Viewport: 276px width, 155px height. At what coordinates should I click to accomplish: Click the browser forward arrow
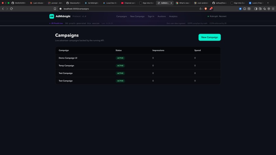tap(7, 9)
